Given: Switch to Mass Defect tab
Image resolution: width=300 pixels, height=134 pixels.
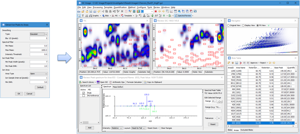Looking at the screenshot, I should [118, 87].
